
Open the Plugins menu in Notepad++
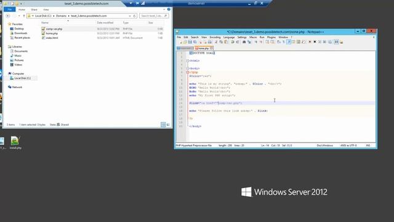[271, 37]
